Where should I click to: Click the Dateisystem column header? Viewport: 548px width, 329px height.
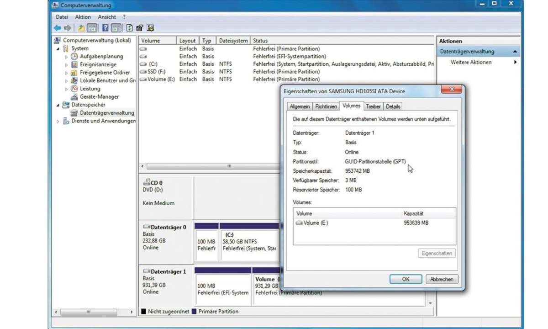pyautogui.click(x=234, y=41)
